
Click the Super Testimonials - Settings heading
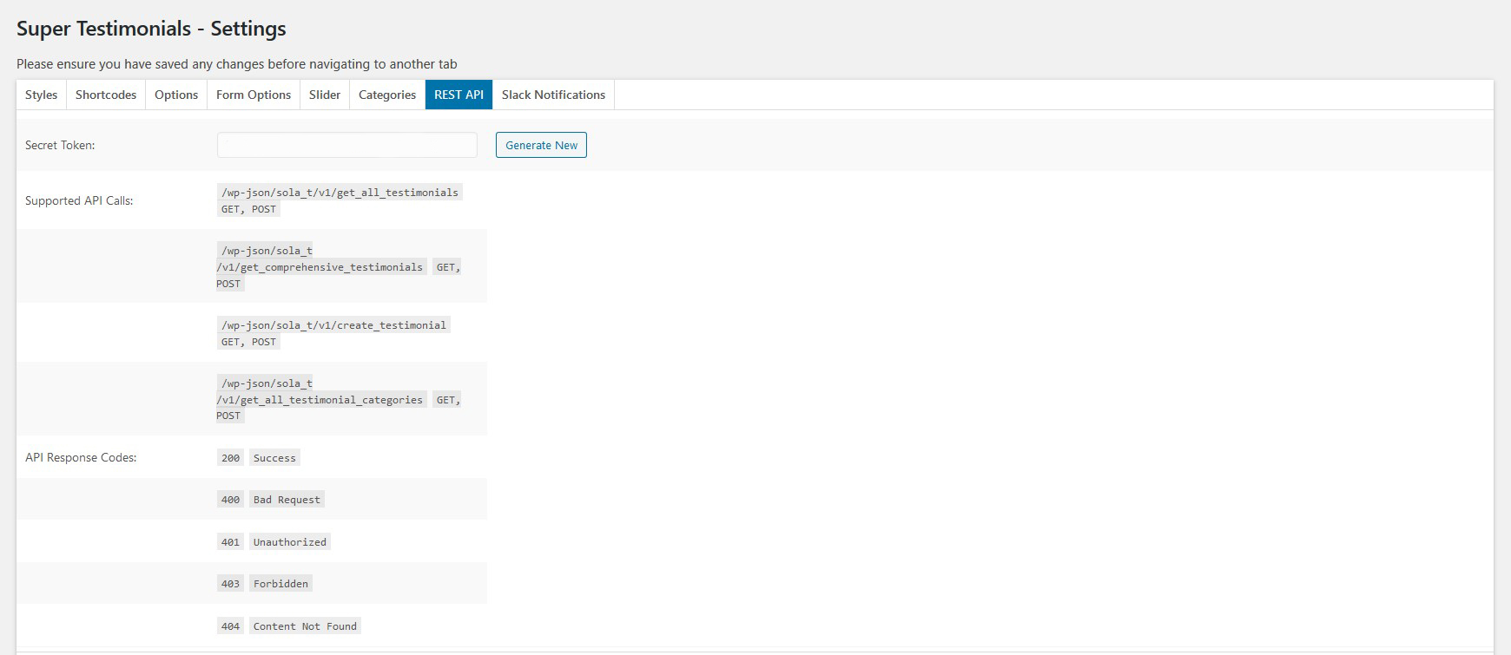tap(151, 29)
